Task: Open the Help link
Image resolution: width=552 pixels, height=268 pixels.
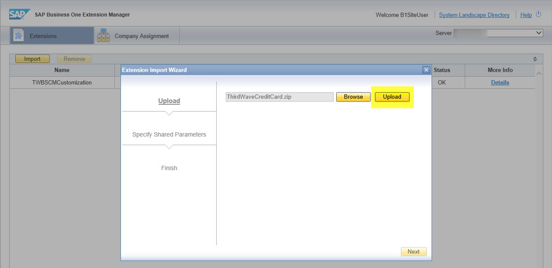Action: pyautogui.click(x=526, y=15)
